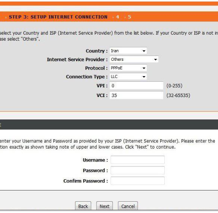Click the Connection Type dropdown arrow
Screen dimensions: 218x213
point(144,77)
